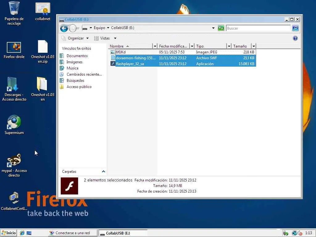Open the Tipo column filter dropdown
Viewport: 316px width, 237px height.
(229, 46)
